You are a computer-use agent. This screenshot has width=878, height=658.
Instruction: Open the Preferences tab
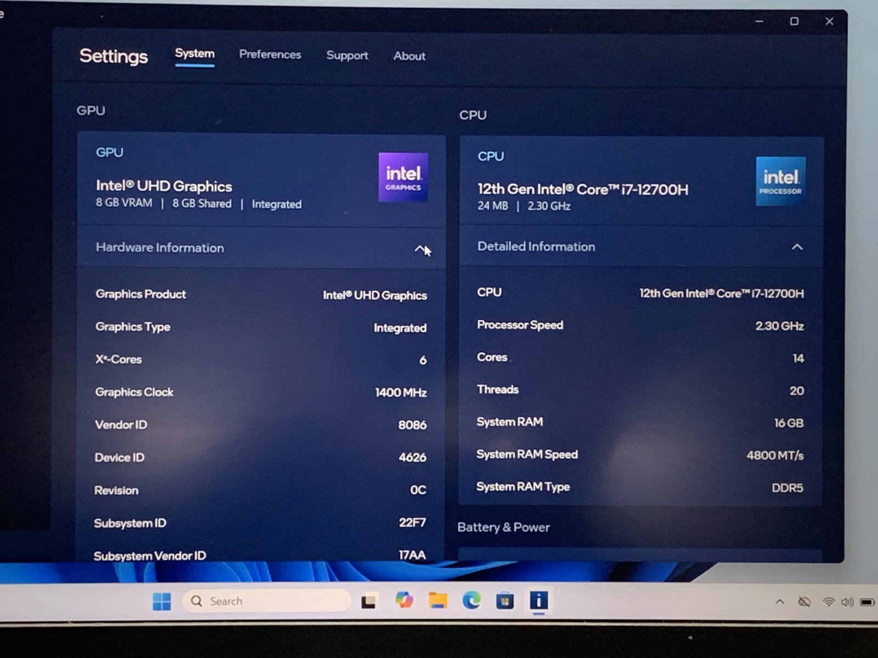(x=270, y=54)
